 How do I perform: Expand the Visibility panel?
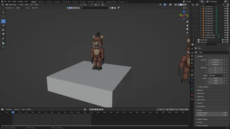pyautogui.click(x=200, y=103)
